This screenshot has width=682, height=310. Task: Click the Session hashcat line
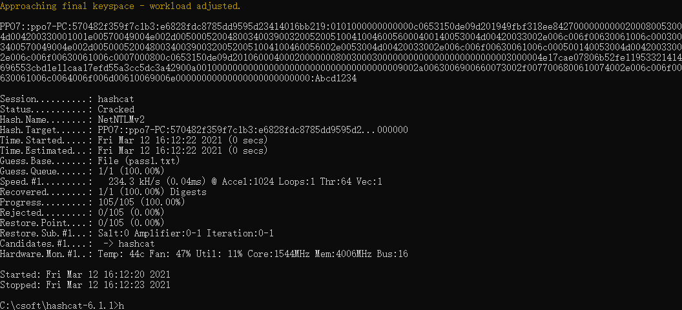coord(67,99)
